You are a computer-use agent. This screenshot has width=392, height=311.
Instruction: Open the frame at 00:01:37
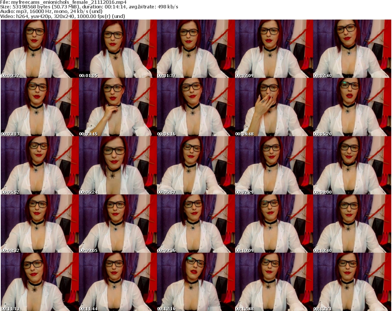pyautogui.click(x=196, y=49)
